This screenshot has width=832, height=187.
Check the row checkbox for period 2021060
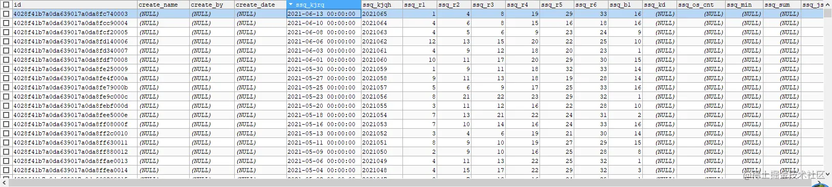(x=6, y=60)
